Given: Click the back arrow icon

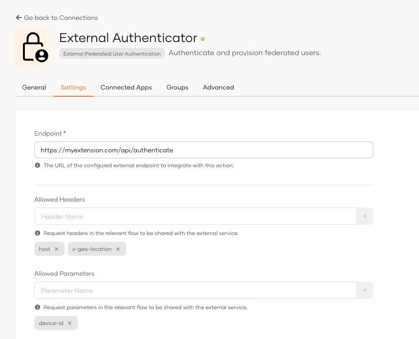Looking at the screenshot, I should [18, 17].
